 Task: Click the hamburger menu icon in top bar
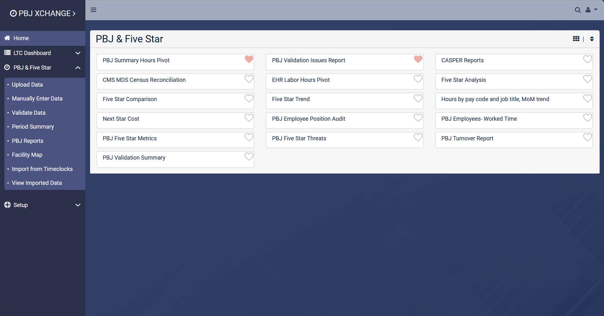[93, 10]
